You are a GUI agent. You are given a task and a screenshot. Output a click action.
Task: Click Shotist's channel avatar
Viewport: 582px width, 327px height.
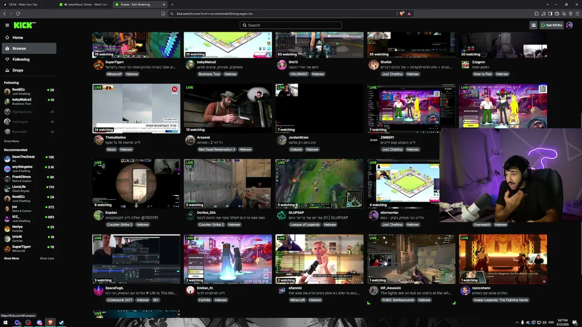373,64
